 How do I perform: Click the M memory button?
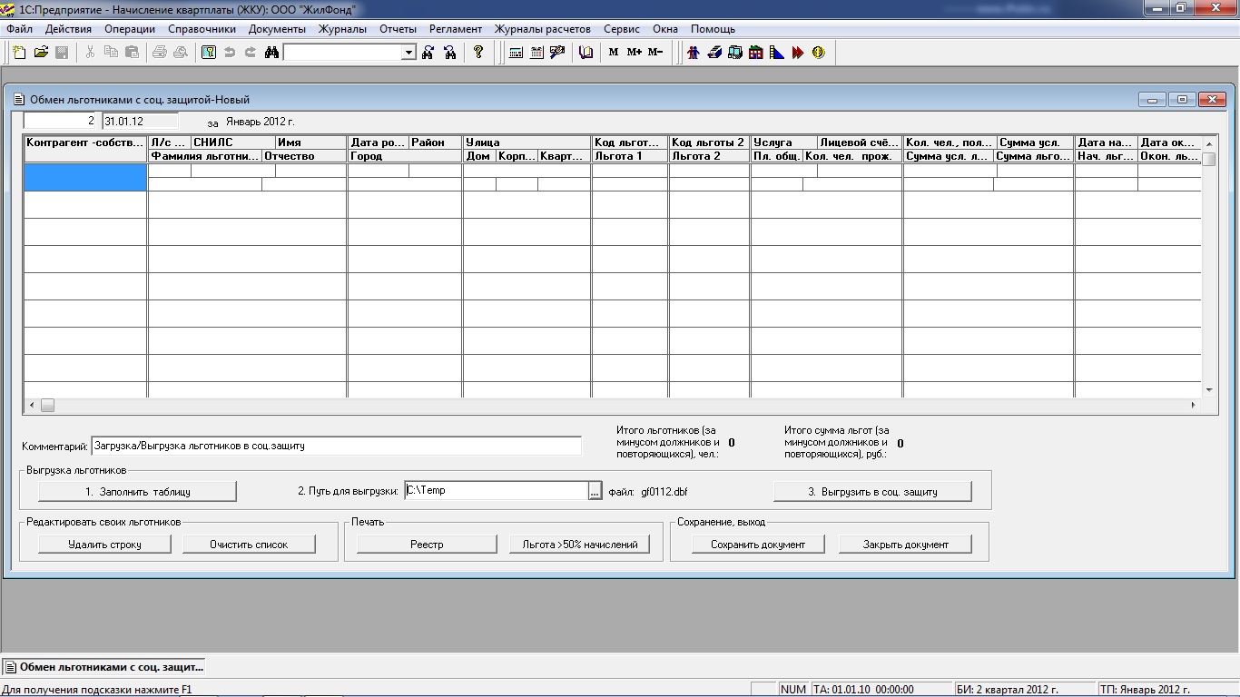(x=614, y=53)
